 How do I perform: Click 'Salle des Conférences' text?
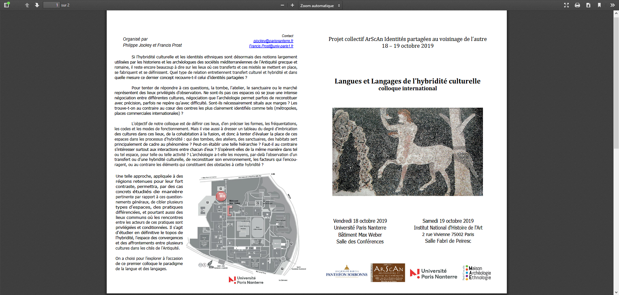[x=360, y=241]
